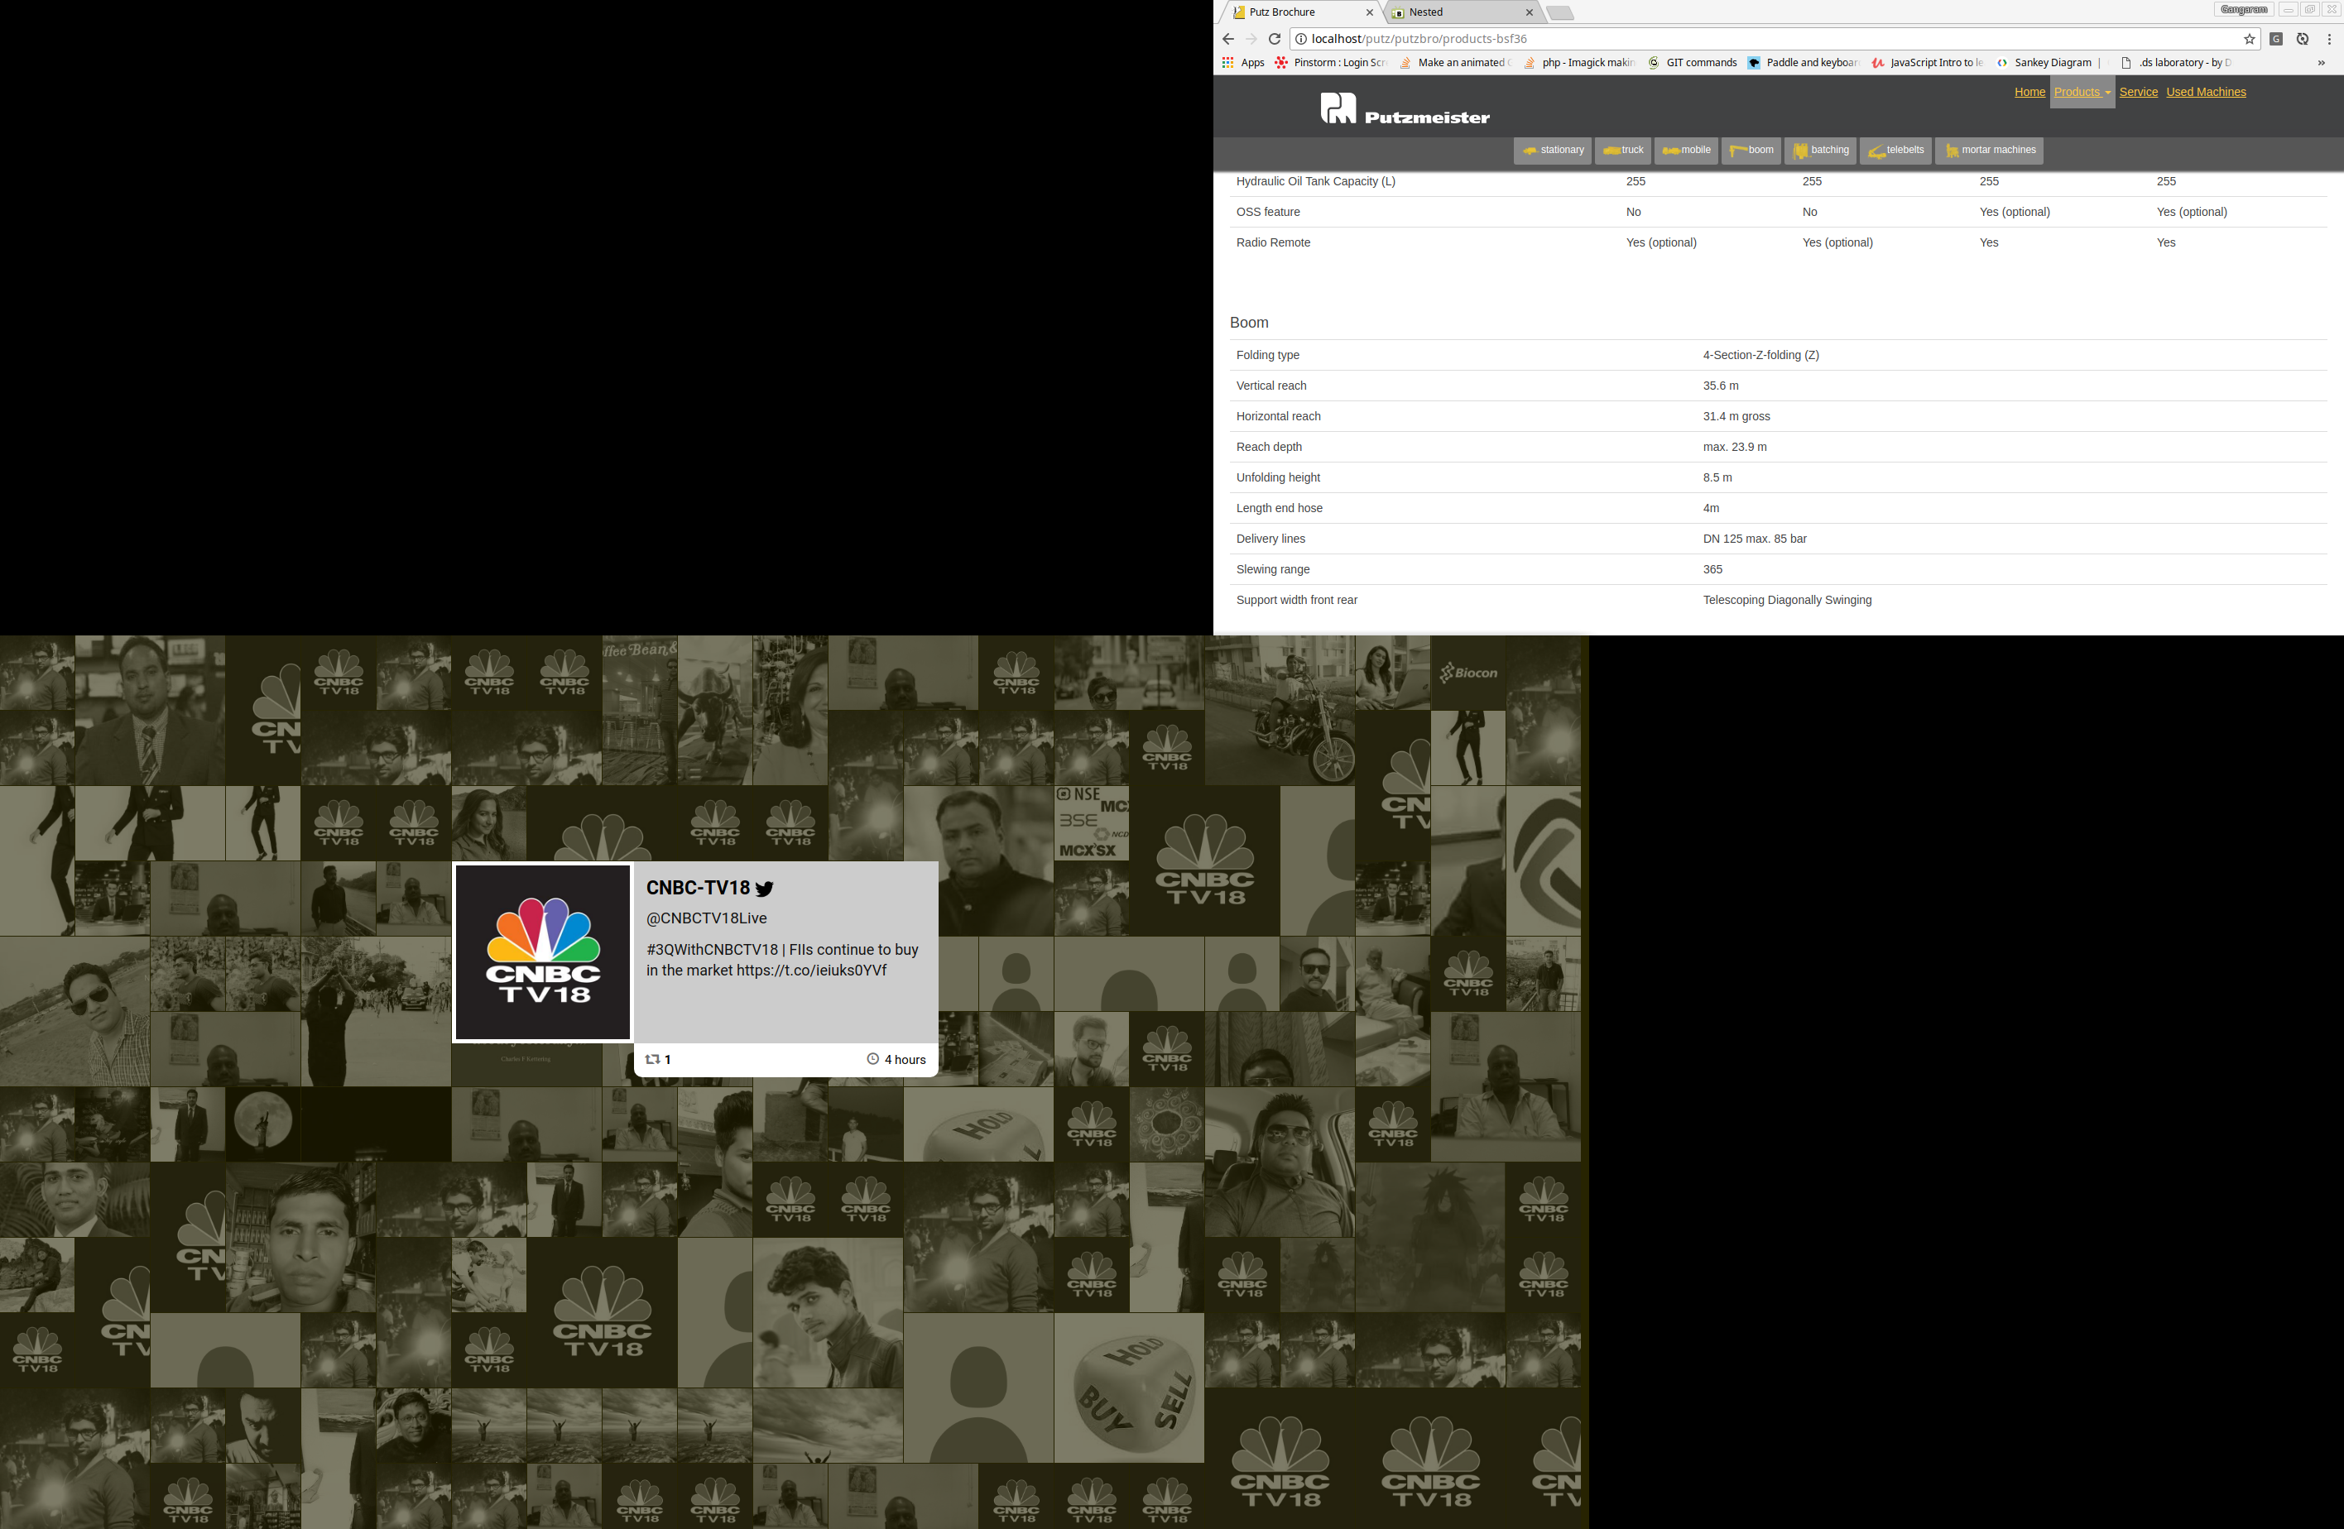Screen dimensions: 2344x1529
Task: Select the batching category button
Action: [x=1820, y=151]
